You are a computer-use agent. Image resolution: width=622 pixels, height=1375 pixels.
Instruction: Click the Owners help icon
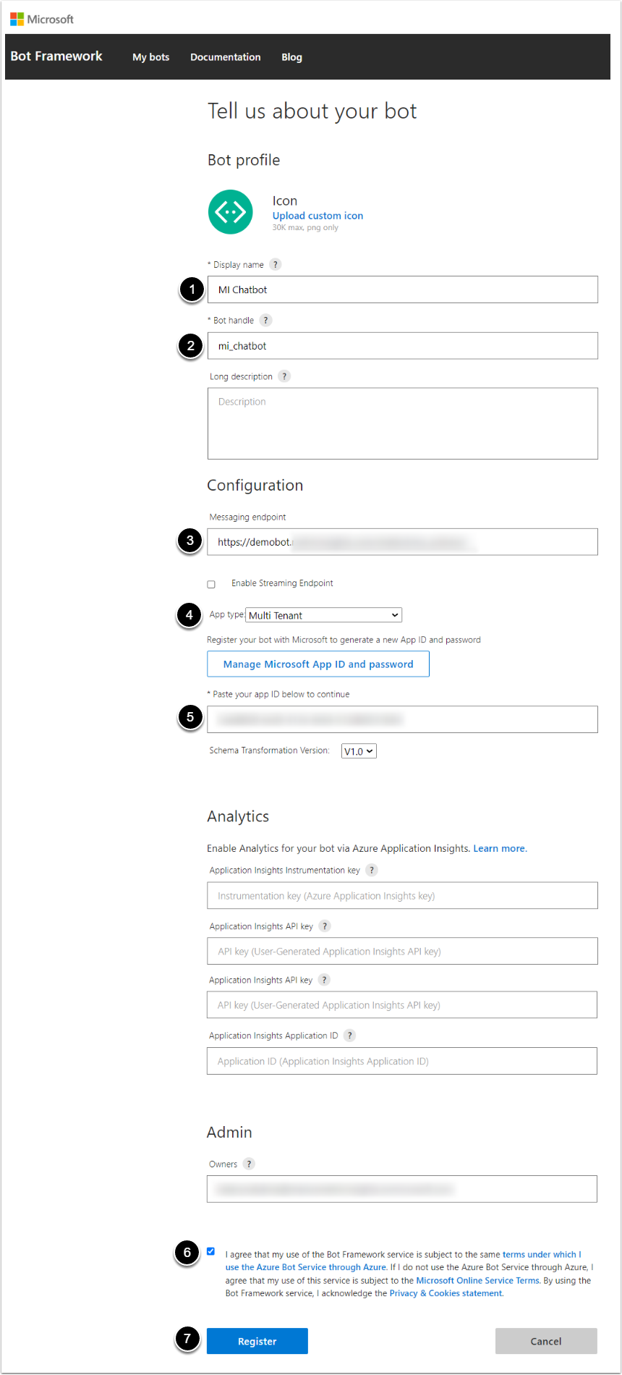pos(249,1164)
